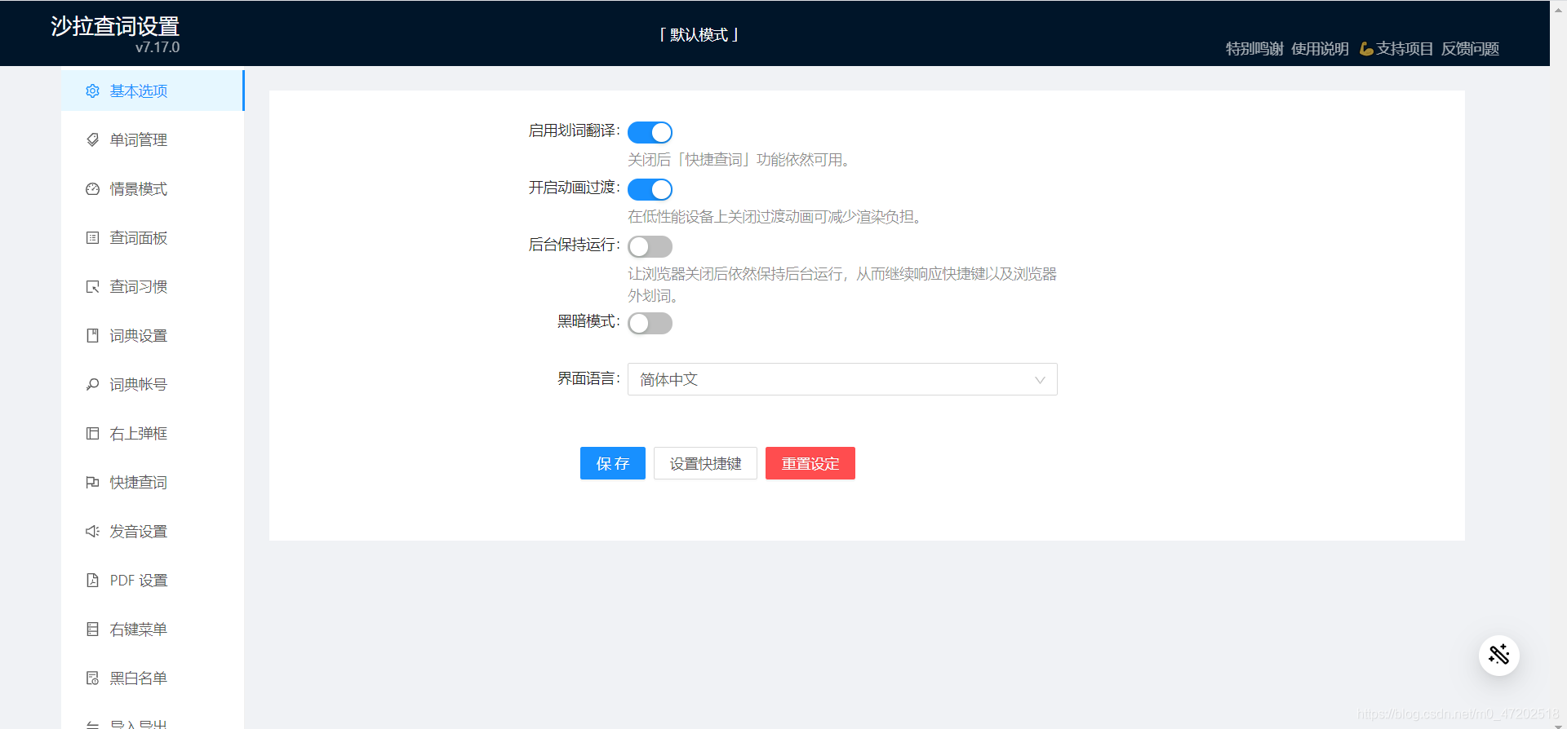
Task: Click the flag icon beside 快捷查词
Action: click(93, 482)
